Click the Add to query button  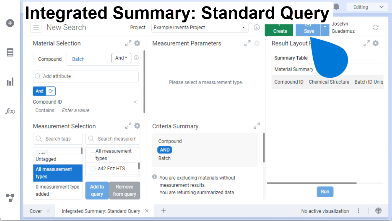coord(97,190)
